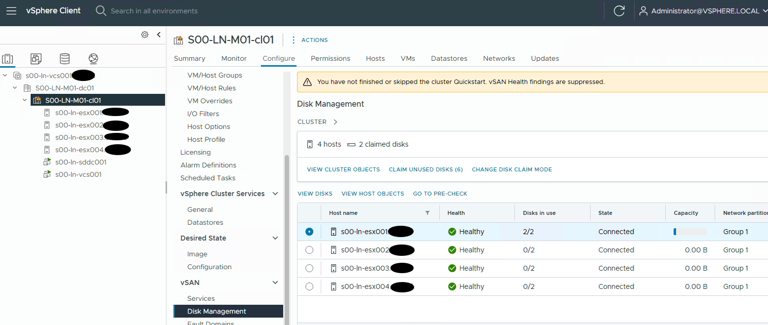Collapse the vSphere Cluster Services section
This screenshot has width=768, height=325.
pyautogui.click(x=275, y=194)
